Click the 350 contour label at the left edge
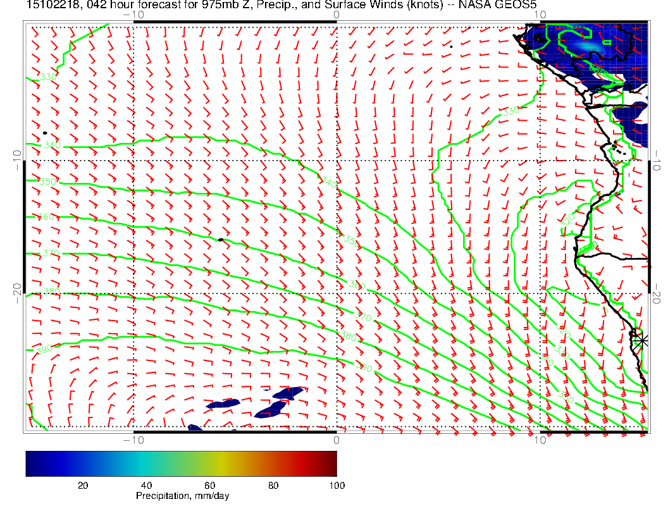Screen dimensions: 668x516 tap(48, 182)
